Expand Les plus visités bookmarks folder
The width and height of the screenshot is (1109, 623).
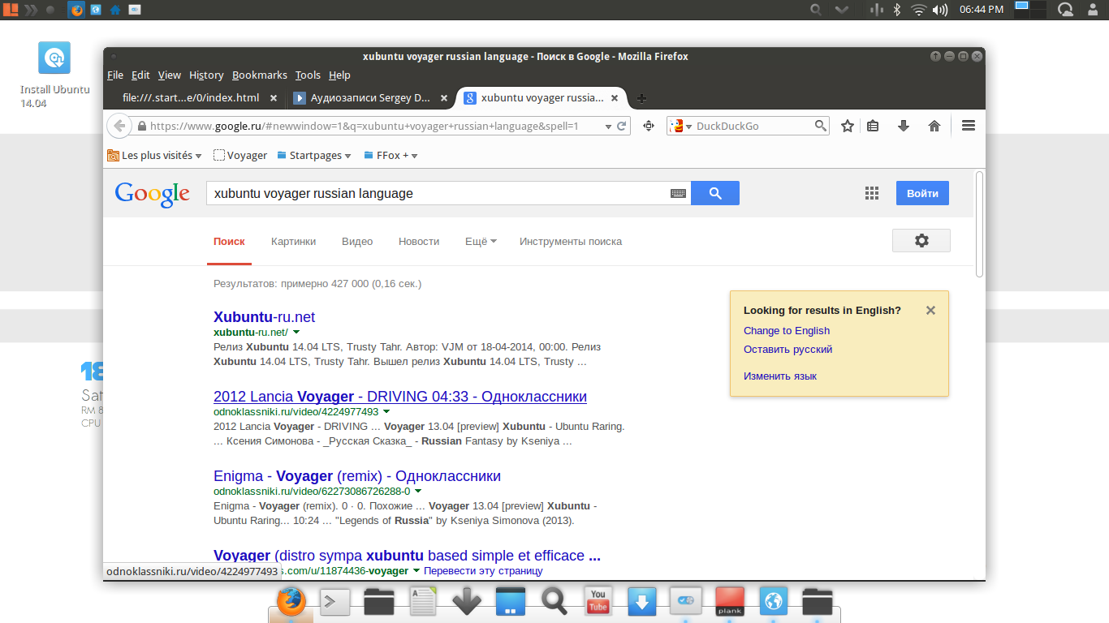click(154, 155)
